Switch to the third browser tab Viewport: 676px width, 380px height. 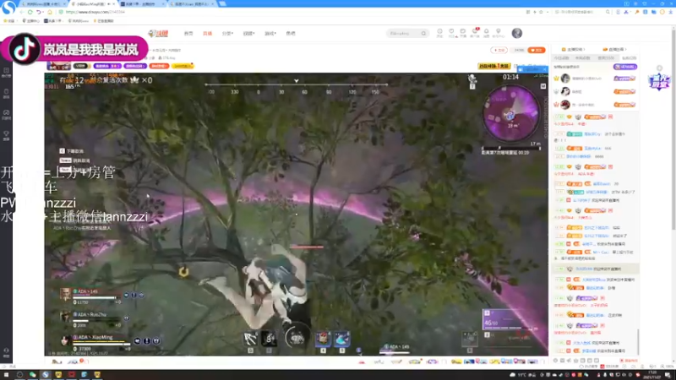coord(141,4)
